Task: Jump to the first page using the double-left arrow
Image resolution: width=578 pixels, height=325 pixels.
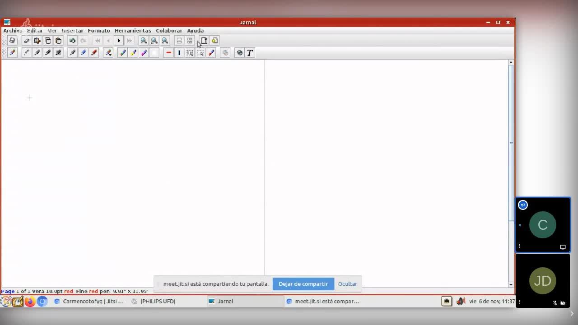Action: pos(98,41)
